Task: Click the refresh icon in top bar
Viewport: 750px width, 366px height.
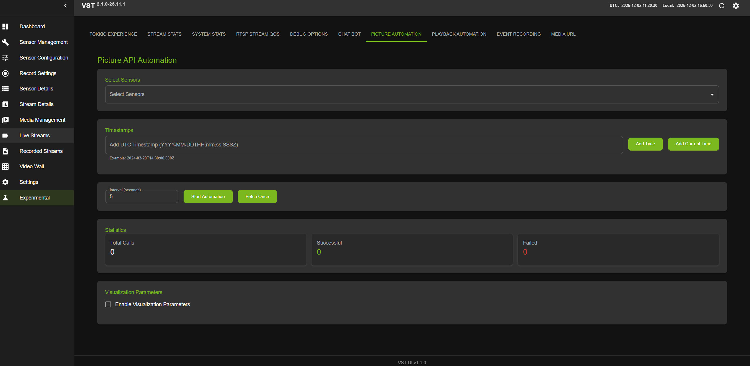Action: coord(722,6)
